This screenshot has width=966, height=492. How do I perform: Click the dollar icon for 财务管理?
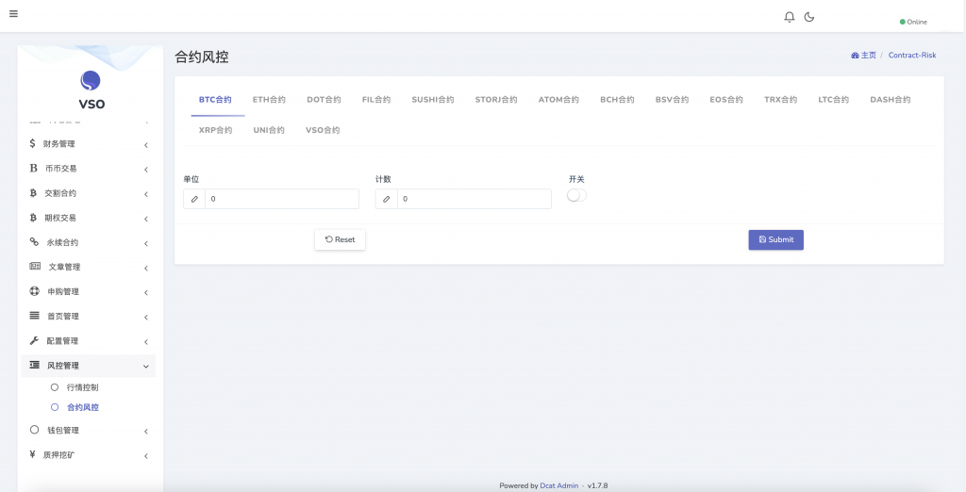pos(33,144)
